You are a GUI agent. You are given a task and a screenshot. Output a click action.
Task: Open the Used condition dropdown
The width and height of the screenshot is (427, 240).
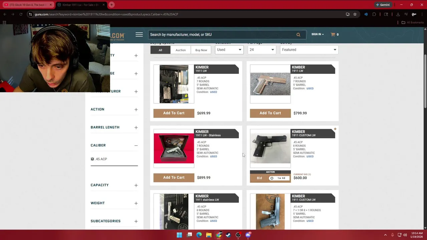coord(229,50)
